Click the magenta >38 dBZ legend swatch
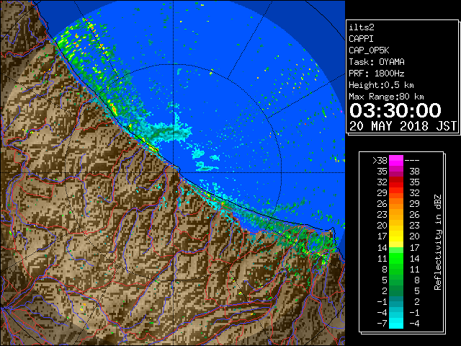This screenshot has width=461, height=346. [x=396, y=160]
